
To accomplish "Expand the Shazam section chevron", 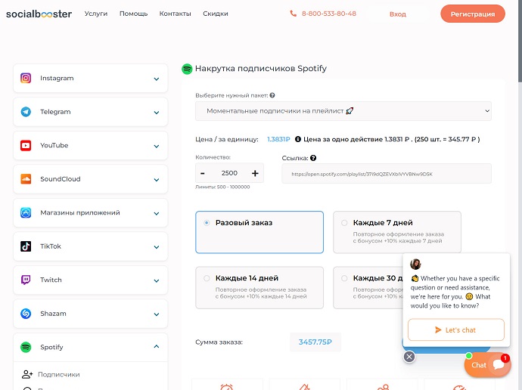I will 157,314.
